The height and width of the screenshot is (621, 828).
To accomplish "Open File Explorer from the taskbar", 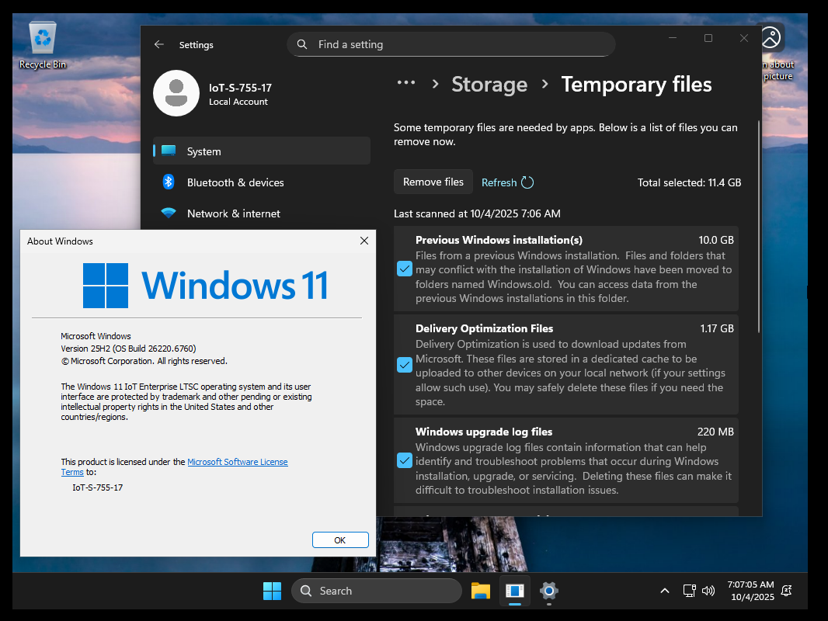I will (x=481, y=591).
